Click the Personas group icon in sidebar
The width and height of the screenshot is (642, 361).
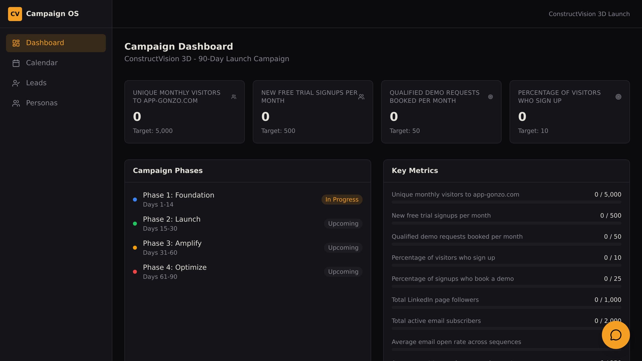click(x=16, y=103)
